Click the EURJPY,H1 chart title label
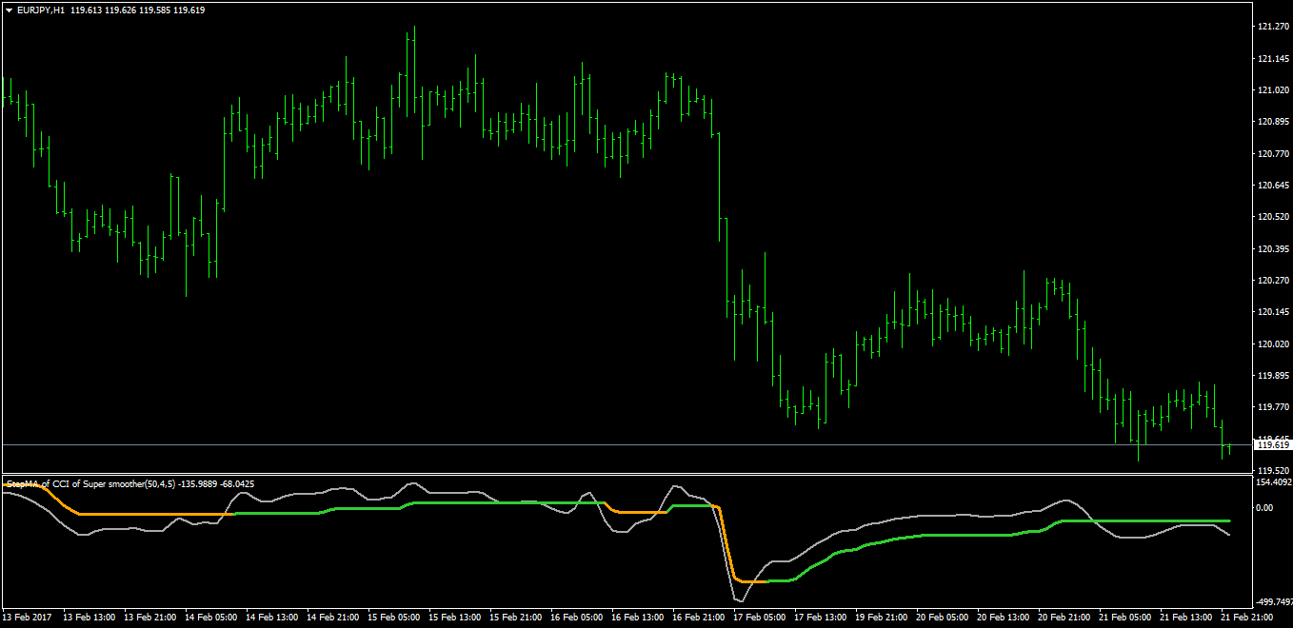This screenshot has width=1293, height=628. tap(43, 10)
